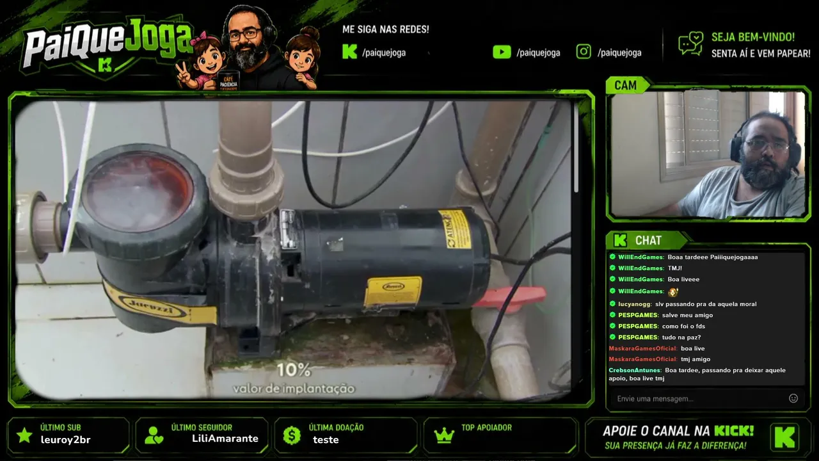Click the follower icon in Último Seguidor panel
Screen dimensions: 819x461
click(154, 435)
